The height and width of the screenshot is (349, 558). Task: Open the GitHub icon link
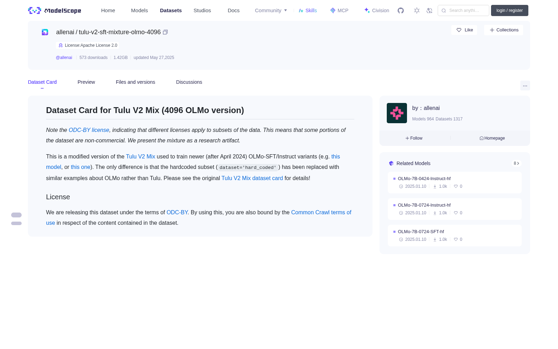pos(401,10)
